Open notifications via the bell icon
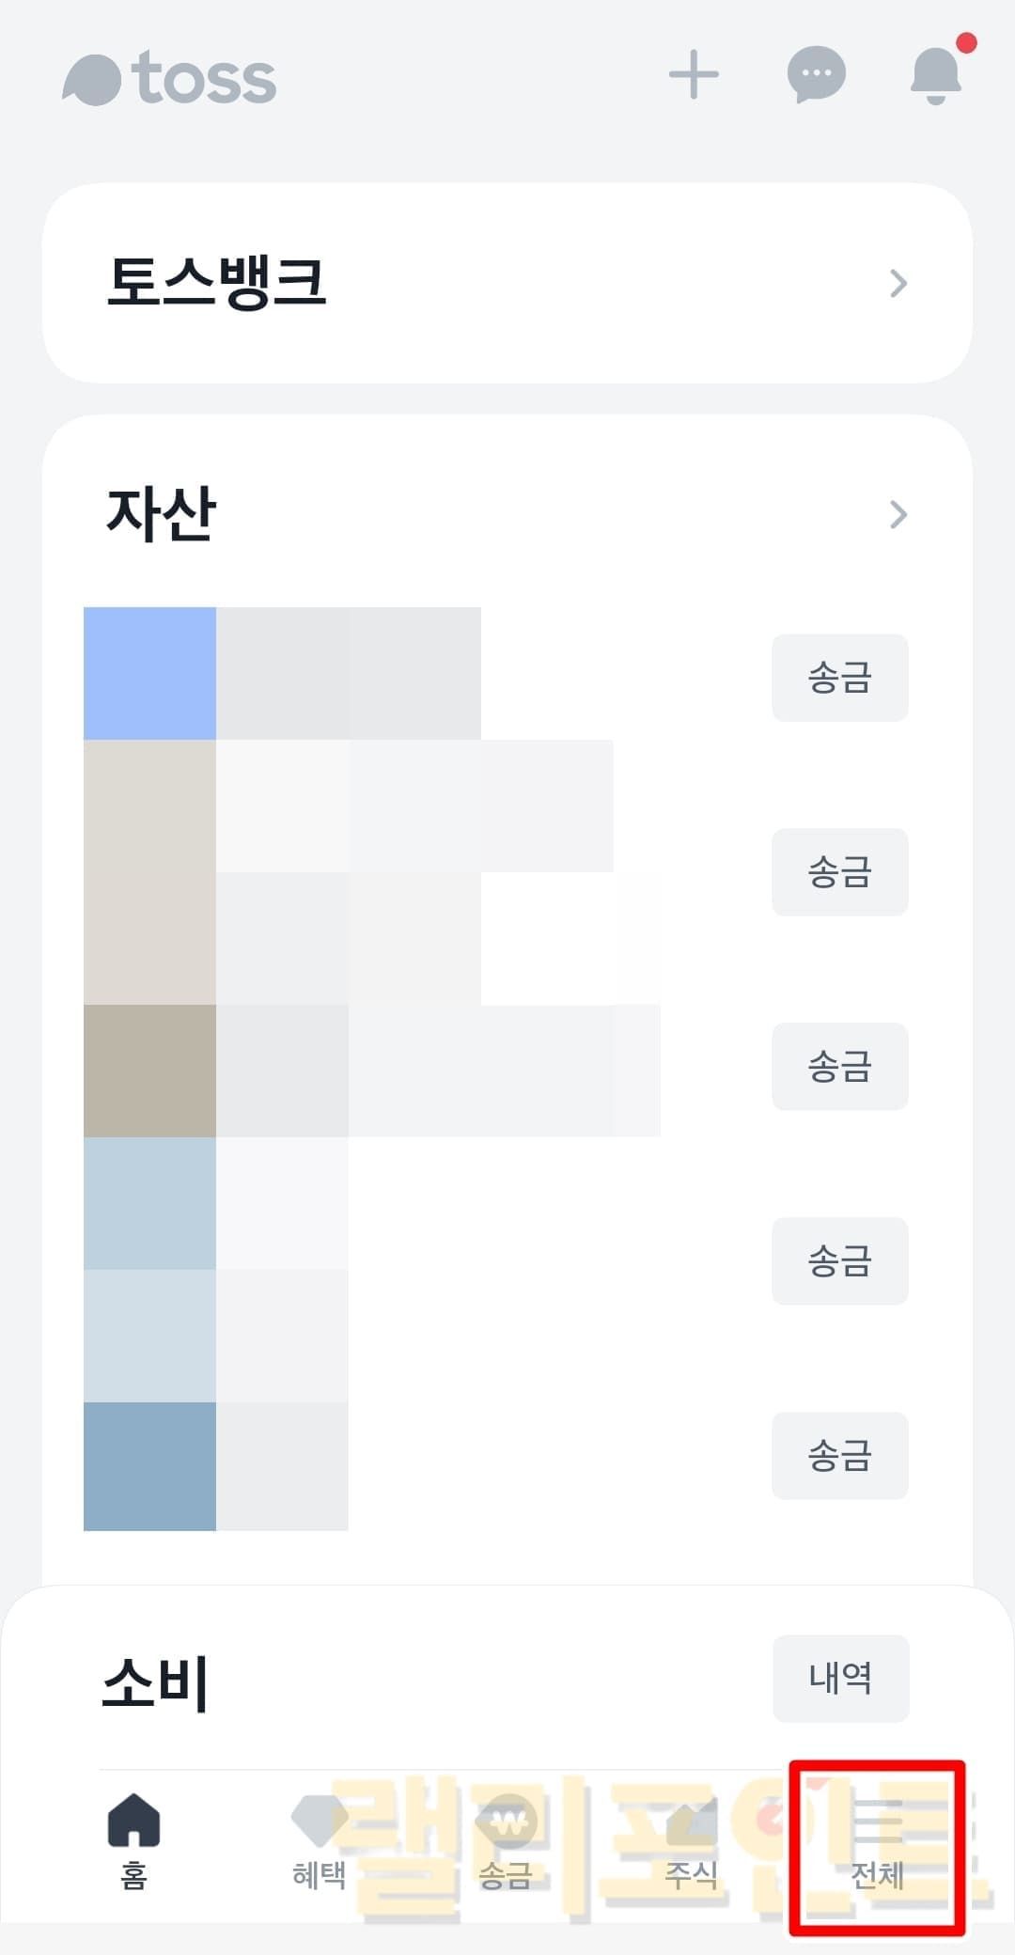This screenshot has width=1015, height=1955. (936, 75)
